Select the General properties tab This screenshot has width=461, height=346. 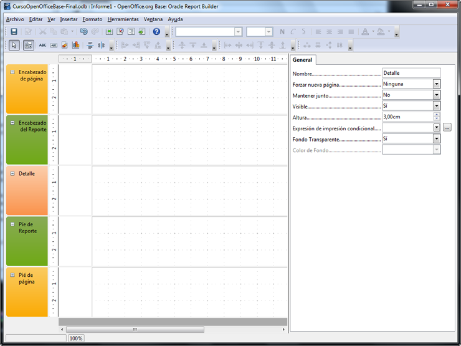pyautogui.click(x=302, y=60)
